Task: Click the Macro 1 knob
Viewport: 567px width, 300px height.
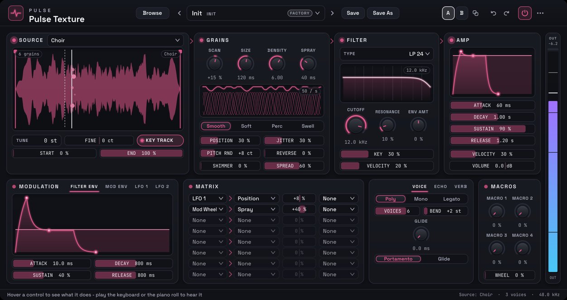Action: [x=497, y=211]
